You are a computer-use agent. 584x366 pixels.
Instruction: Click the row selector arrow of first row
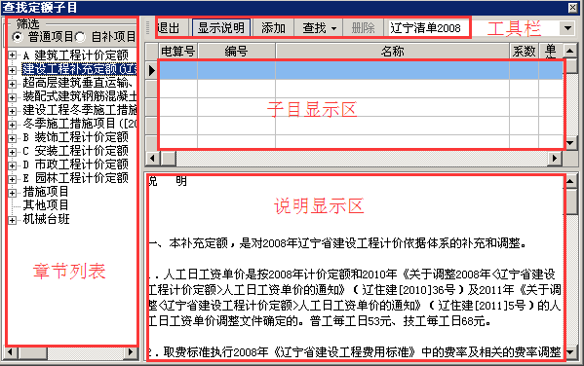tap(151, 70)
